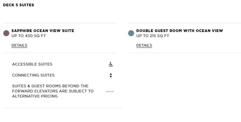Click the 'Forward Elevators Are Subject To' line
The width and height of the screenshot is (241, 122).
pos(53,91)
